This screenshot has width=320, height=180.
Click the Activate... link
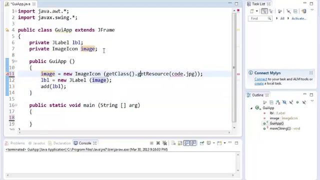click(x=299, y=18)
